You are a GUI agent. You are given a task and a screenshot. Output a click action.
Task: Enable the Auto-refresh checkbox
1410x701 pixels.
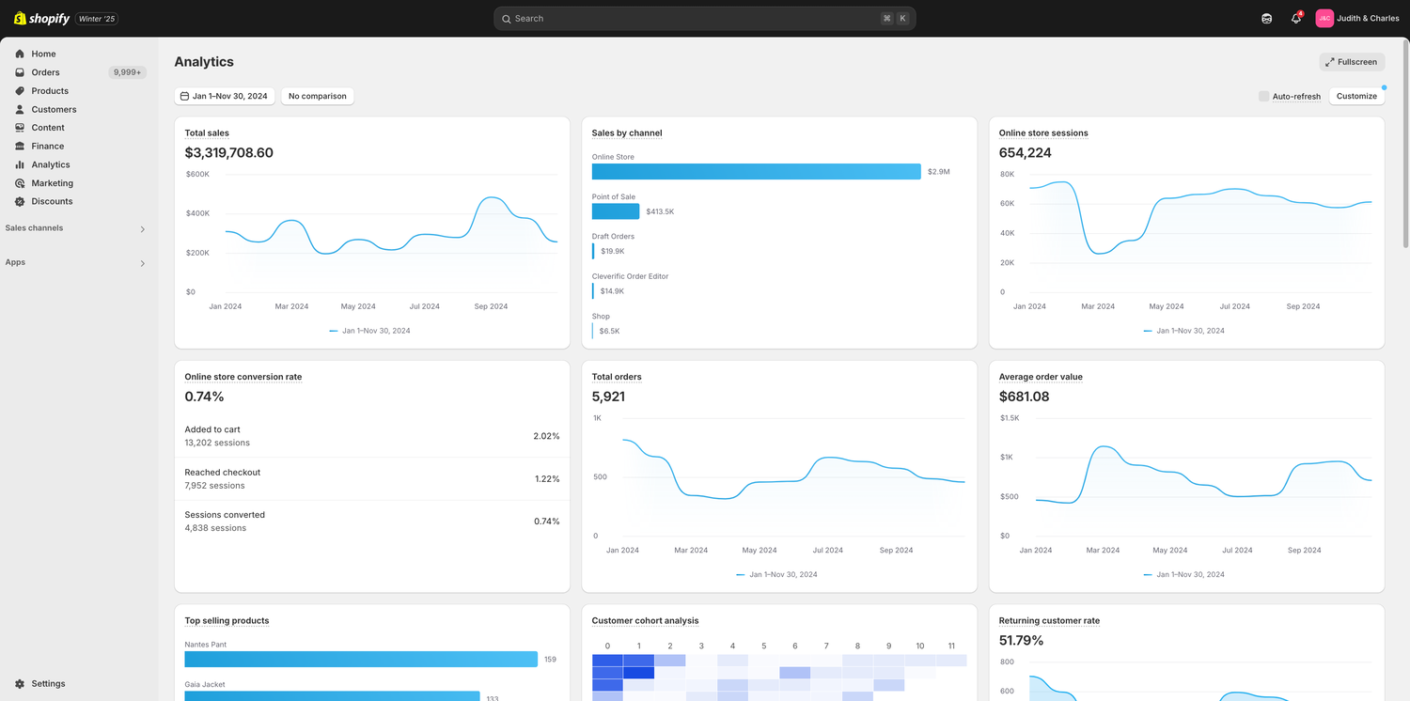click(x=1263, y=96)
